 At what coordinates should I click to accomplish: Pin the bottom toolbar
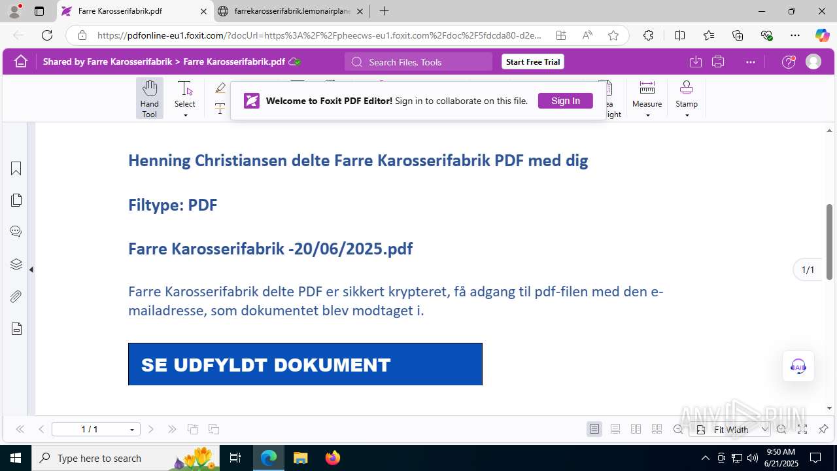[823, 429]
